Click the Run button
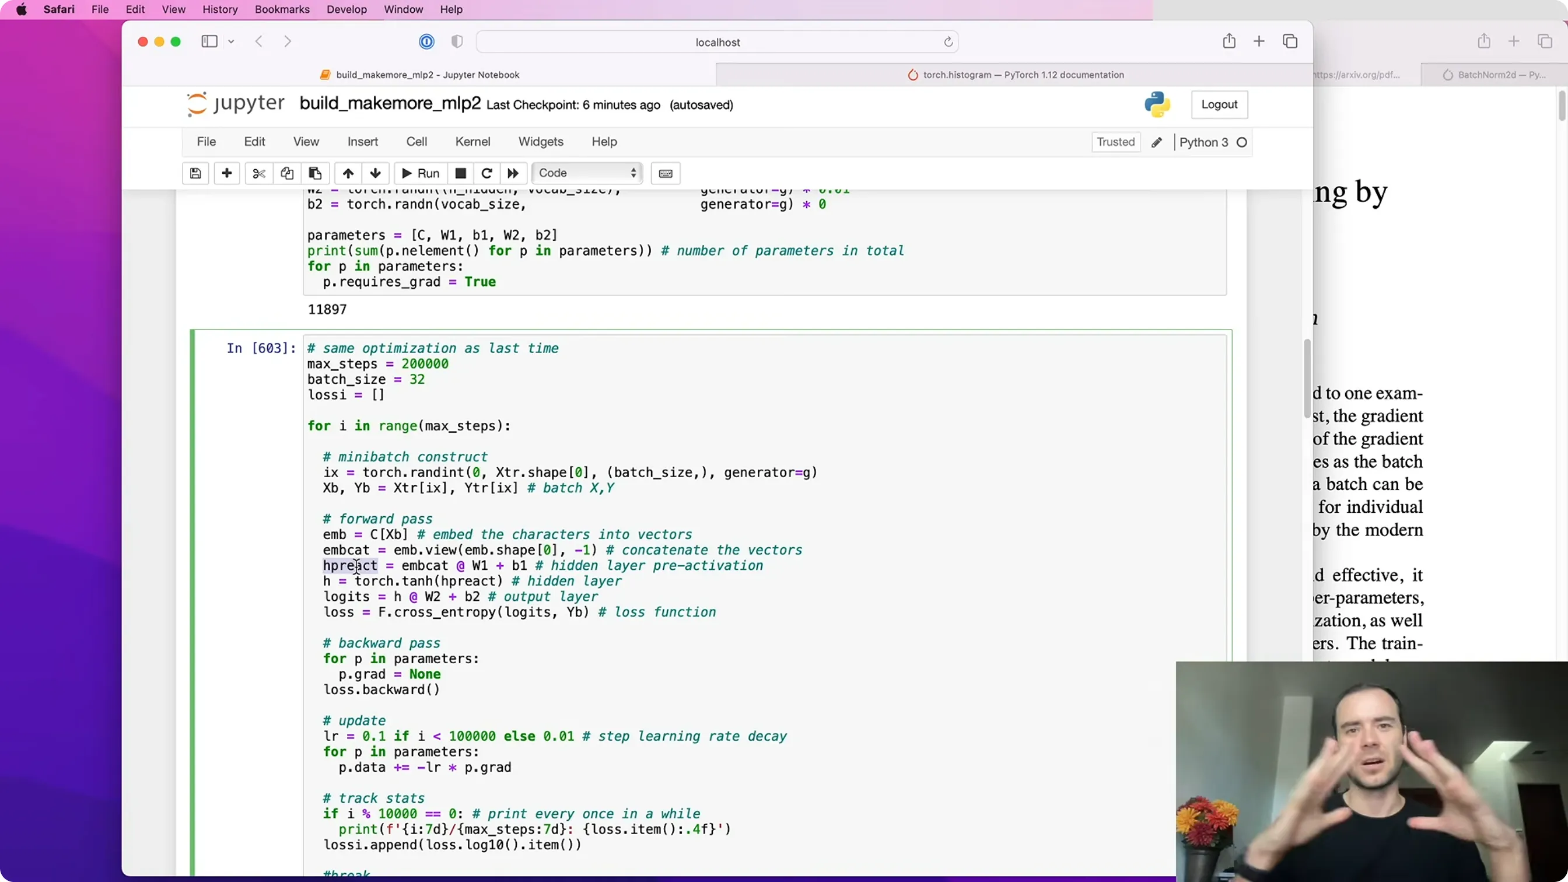Screen dimensions: 1568x882 (421, 173)
